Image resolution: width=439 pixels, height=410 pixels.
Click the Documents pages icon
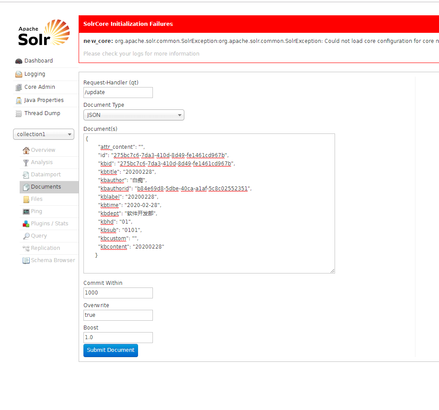click(26, 187)
